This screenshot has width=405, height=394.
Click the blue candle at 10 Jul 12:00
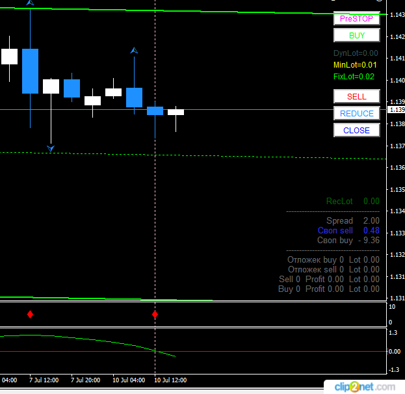click(x=155, y=111)
